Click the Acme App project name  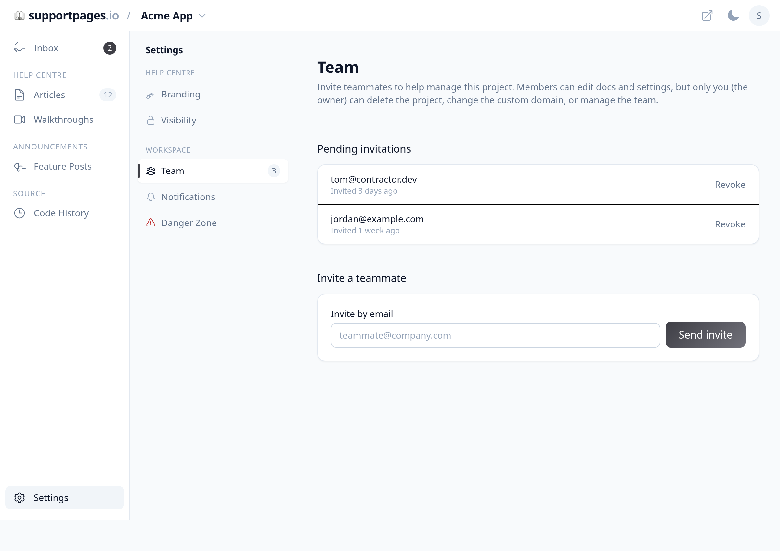(167, 16)
